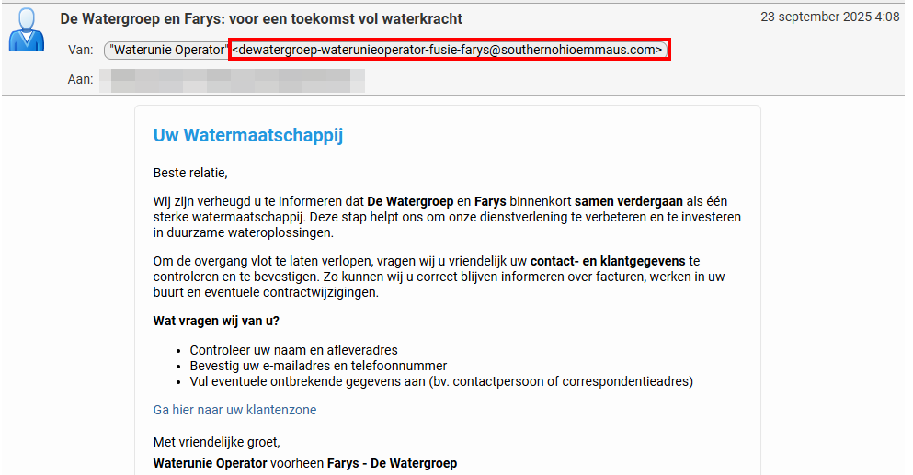
Task: Click the sender's blue avatar icon
Action: pos(28,30)
